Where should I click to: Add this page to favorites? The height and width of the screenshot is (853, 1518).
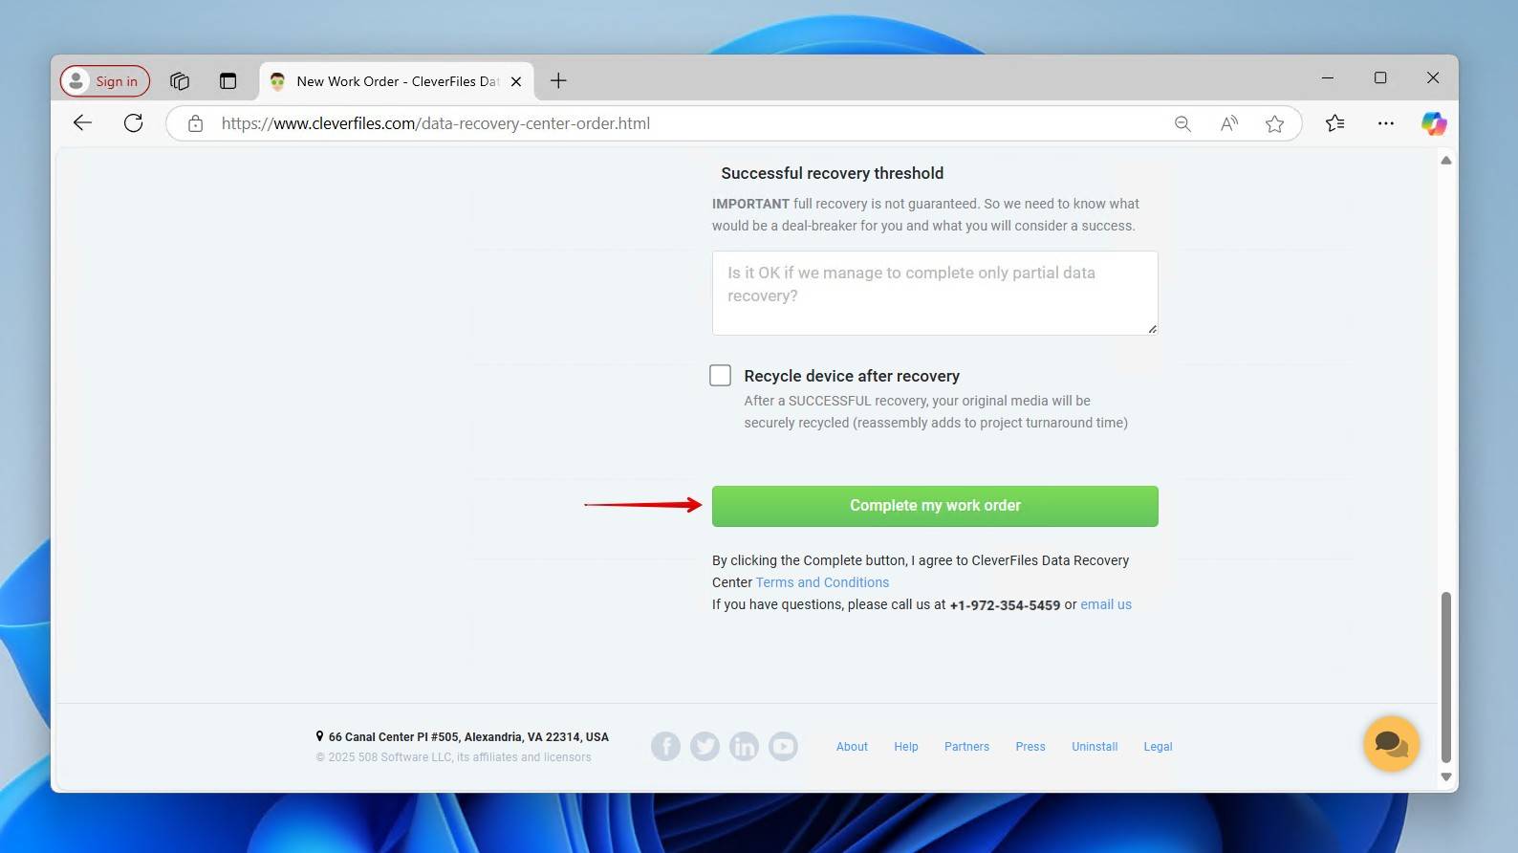coord(1274,123)
